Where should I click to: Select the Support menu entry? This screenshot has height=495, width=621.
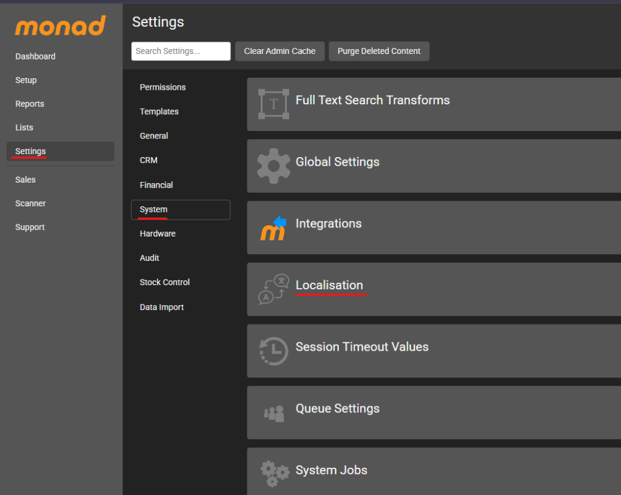point(30,227)
